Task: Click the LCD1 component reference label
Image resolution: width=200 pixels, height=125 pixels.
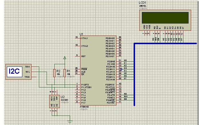Action: 142,3
